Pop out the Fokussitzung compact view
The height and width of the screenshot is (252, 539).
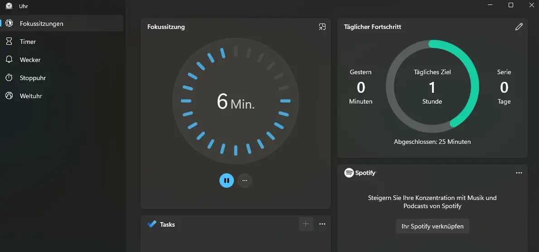pyautogui.click(x=322, y=27)
